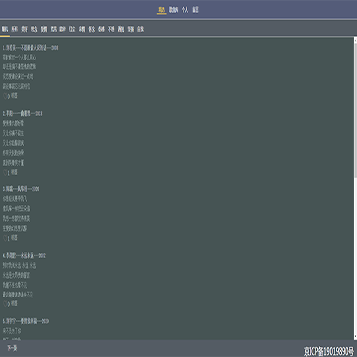
Task: Switch to the second category tab
Action: [x=14, y=29]
